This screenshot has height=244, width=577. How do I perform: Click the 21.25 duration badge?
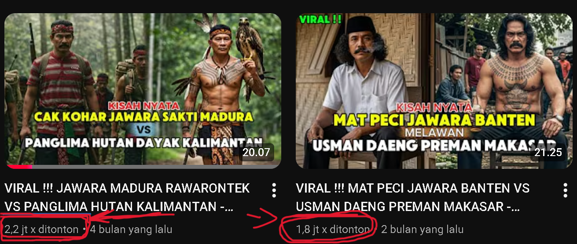(548, 152)
